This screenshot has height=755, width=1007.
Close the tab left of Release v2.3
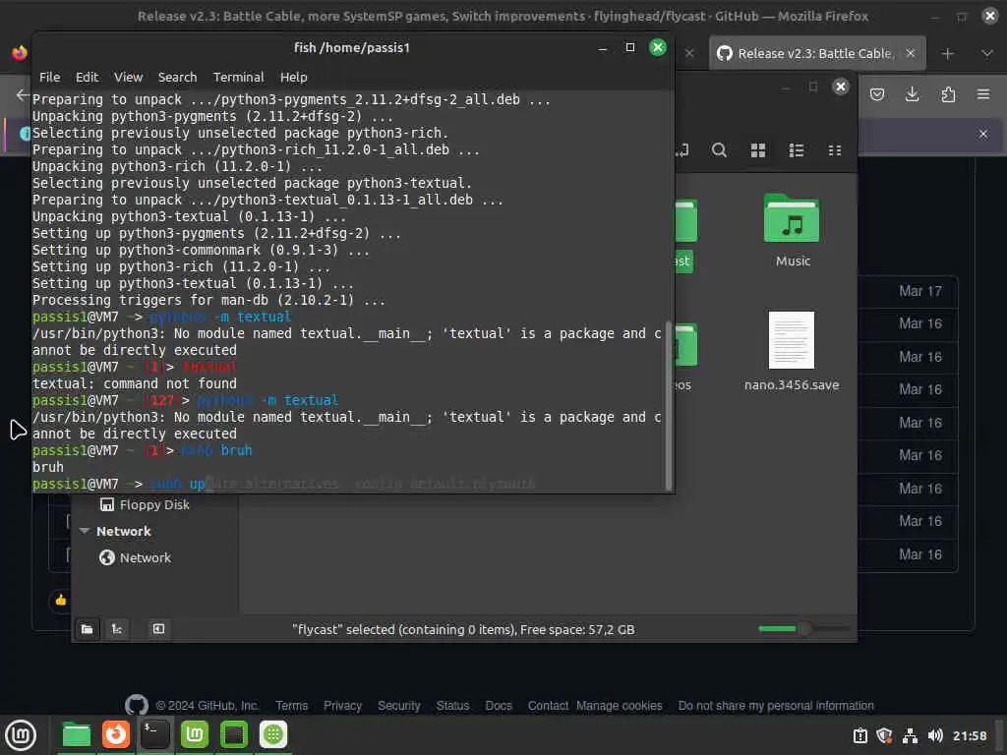pos(689,53)
